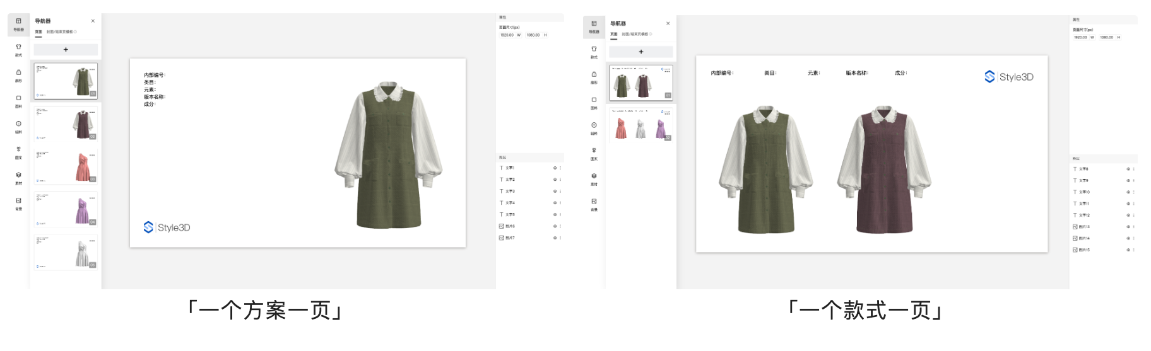The height and width of the screenshot is (351, 1151).
Task: Select the 廓形 icon in left screenshot sidebar
Action: [x=18, y=75]
